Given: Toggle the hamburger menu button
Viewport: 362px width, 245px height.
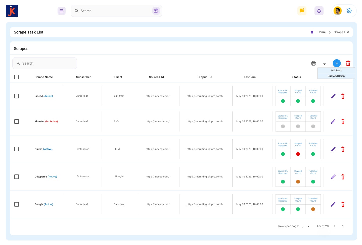Looking at the screenshot, I should [x=62, y=11].
